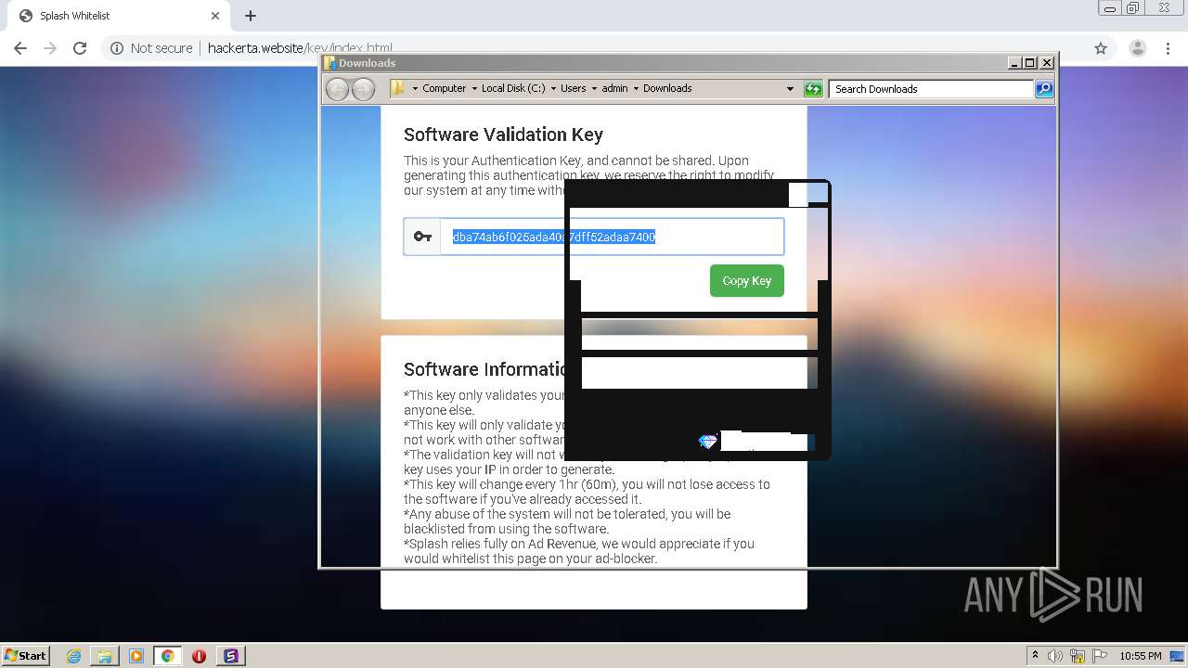Click the Explorer forward arrow button
This screenshot has width=1188, height=668.
(364, 89)
